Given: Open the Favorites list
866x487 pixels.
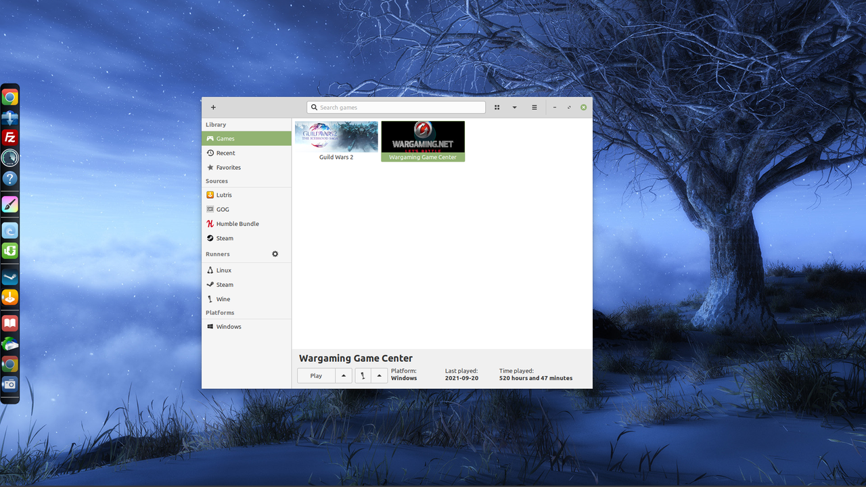Looking at the screenshot, I should 246,167.
